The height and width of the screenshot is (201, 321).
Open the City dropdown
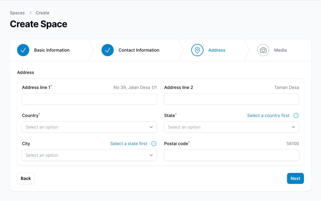pos(89,155)
